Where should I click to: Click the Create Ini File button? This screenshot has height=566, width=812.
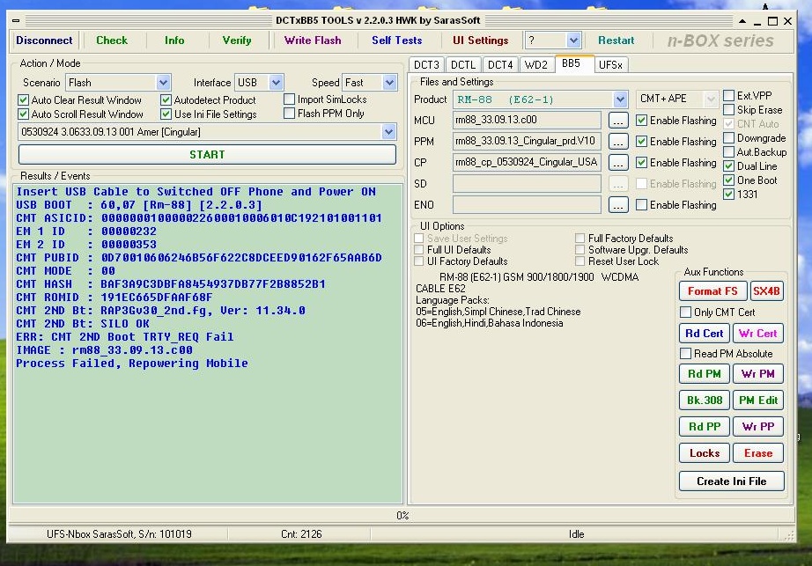(731, 481)
